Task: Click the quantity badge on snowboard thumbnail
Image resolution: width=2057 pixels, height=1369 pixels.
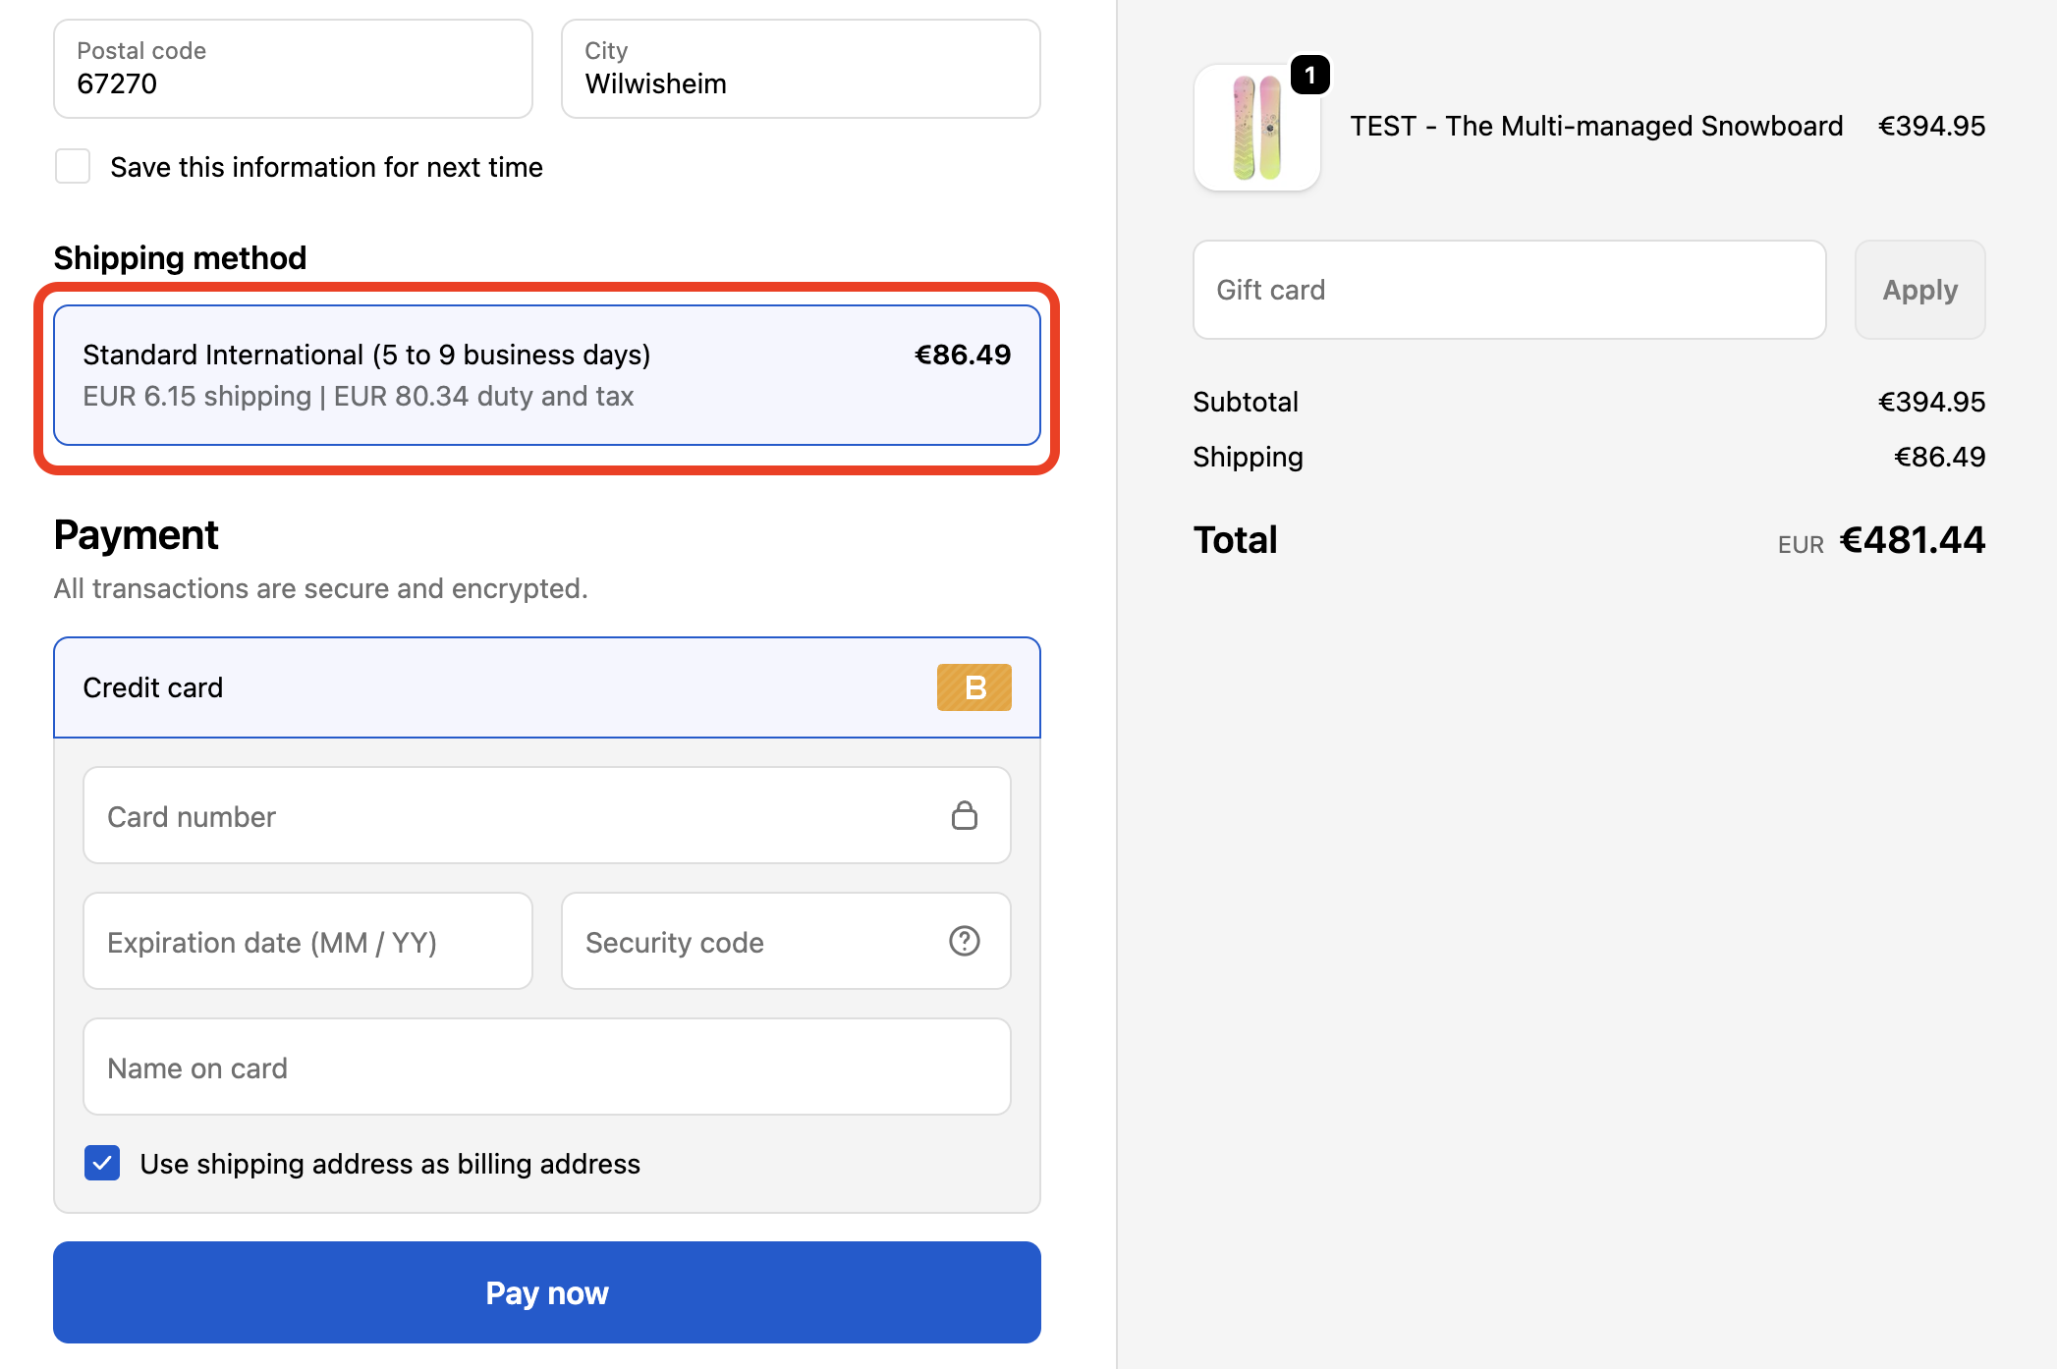Action: (x=1309, y=76)
